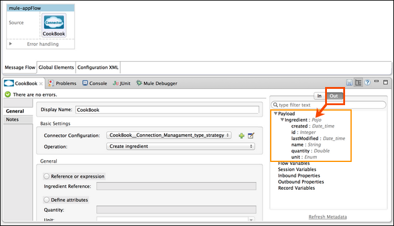The width and height of the screenshot is (394, 226).
Task: Switch to Message Flow tab
Action: 20,67
